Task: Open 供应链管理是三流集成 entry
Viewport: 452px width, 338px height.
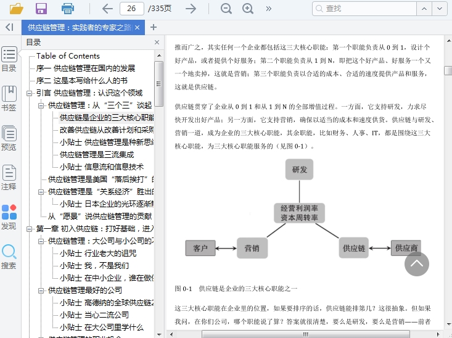Action: (x=97, y=155)
